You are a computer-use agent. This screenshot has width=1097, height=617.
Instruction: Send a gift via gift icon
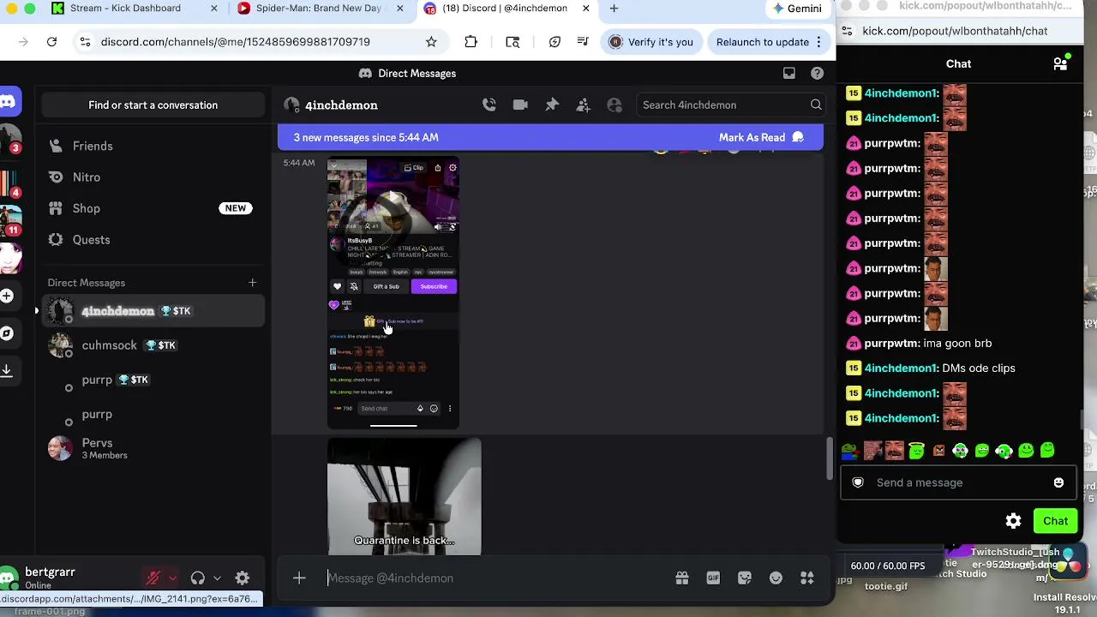pos(682,578)
